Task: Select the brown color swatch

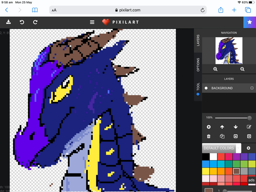Action: 236,171
